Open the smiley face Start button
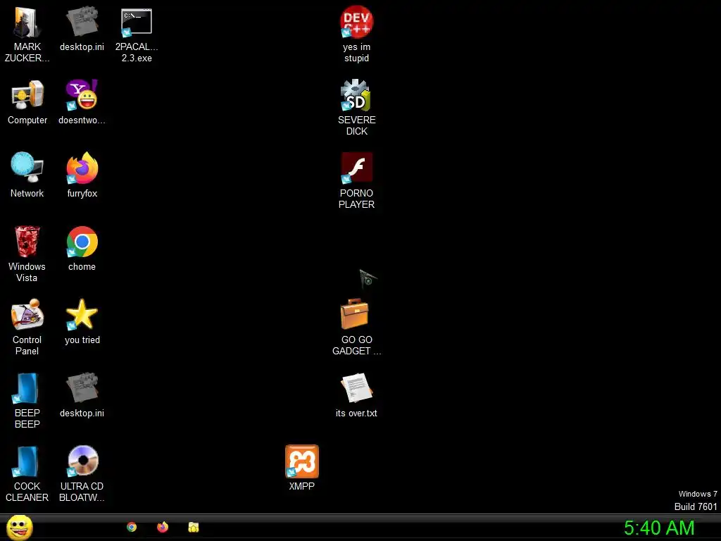Screen dimensions: 721x541 (19, 527)
